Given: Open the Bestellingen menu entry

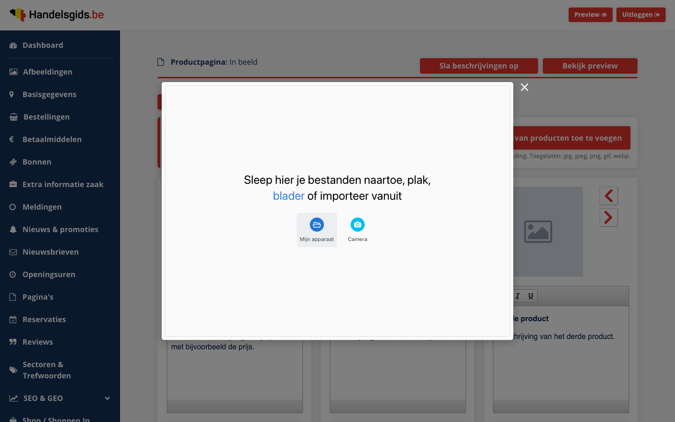Looking at the screenshot, I should [x=60, y=117].
